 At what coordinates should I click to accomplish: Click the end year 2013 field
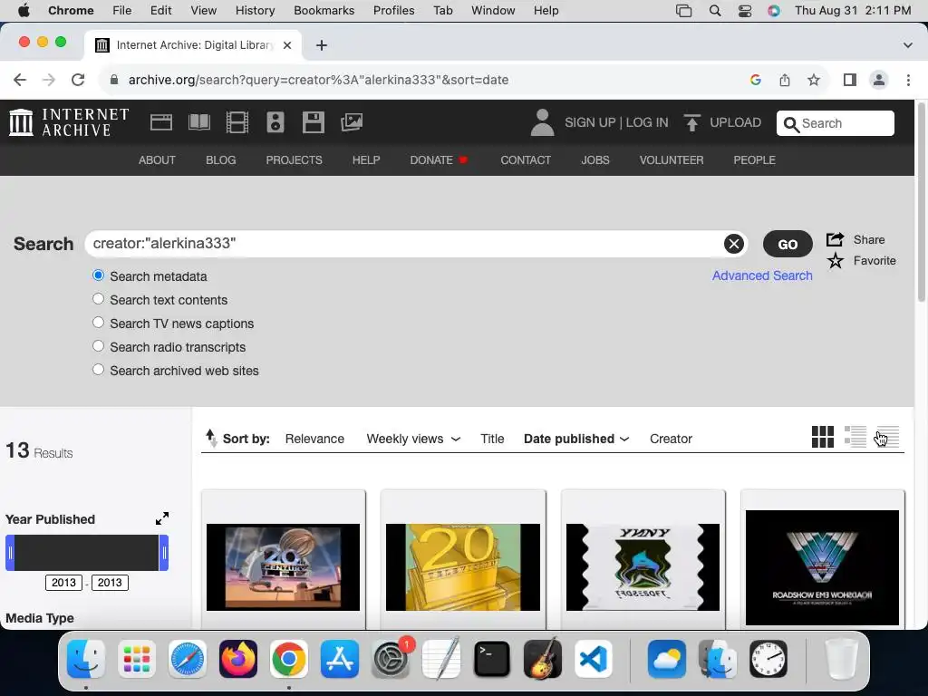110,583
